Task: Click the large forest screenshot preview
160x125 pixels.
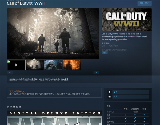Action: click(x=53, y=33)
